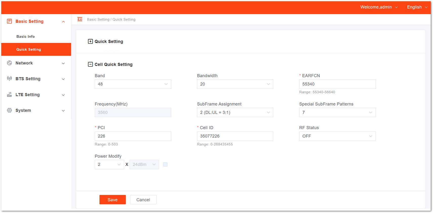
Task: Toggle the Power Modify checkbox
Action: tap(165, 164)
